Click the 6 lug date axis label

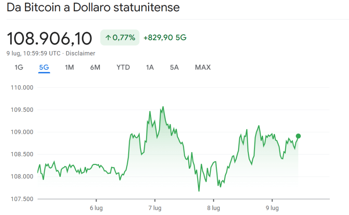96,208
